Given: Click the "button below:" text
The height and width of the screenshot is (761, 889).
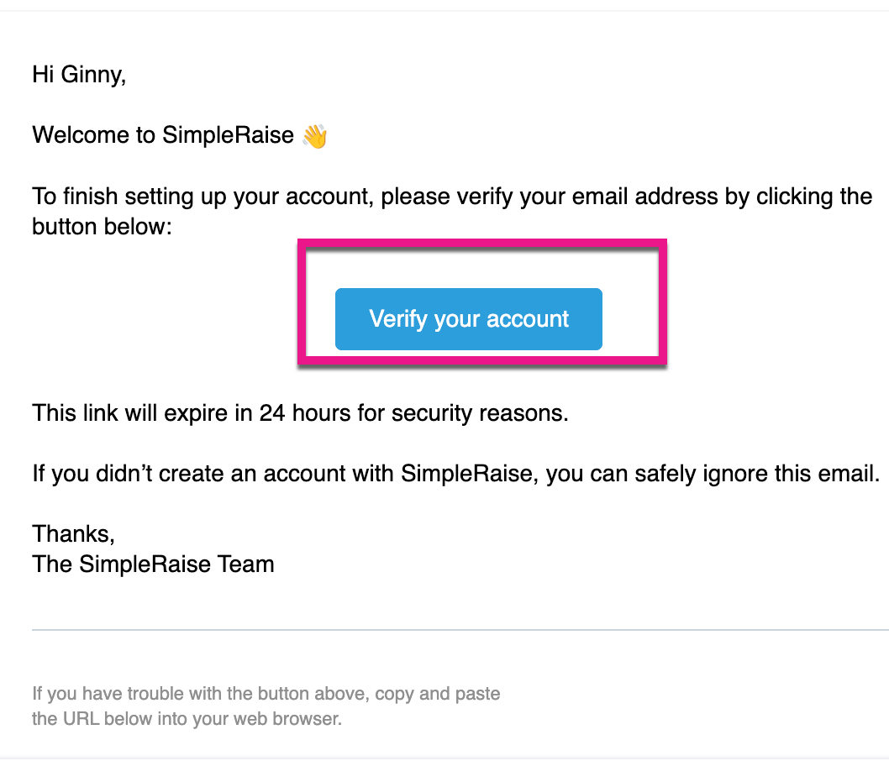Looking at the screenshot, I should coord(102,227).
